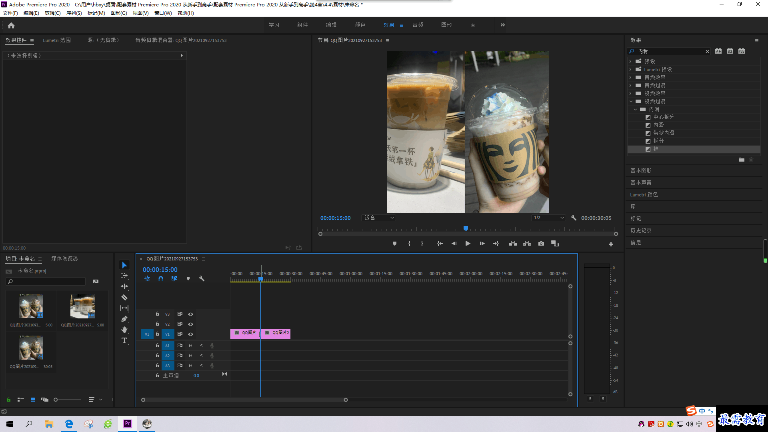Click the Home icon
Viewport: 768px width, 432px height.
tap(11, 25)
